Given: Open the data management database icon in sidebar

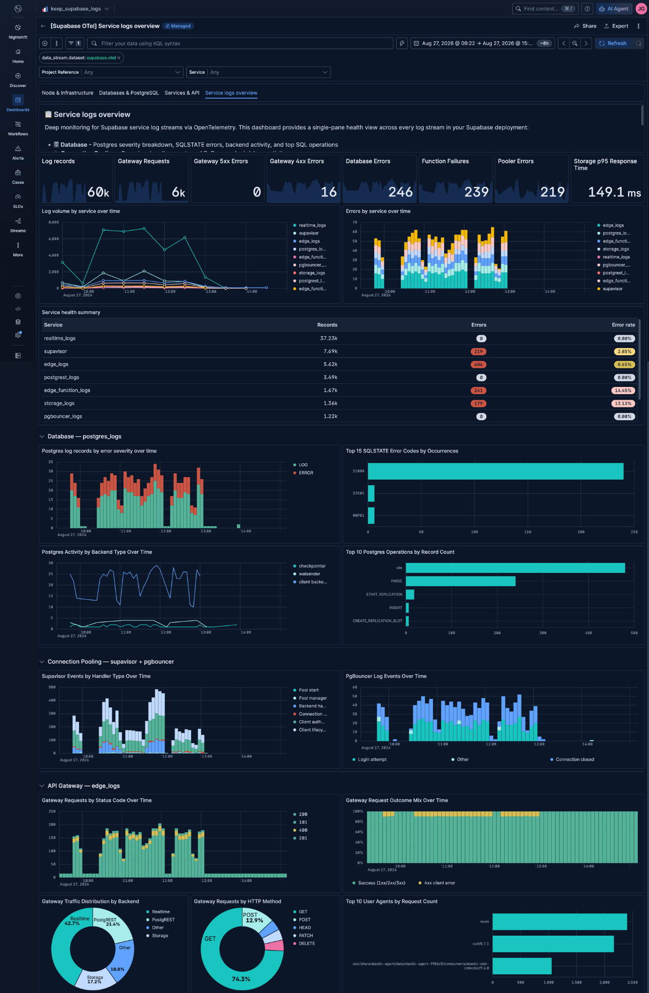Looking at the screenshot, I should coord(18,322).
